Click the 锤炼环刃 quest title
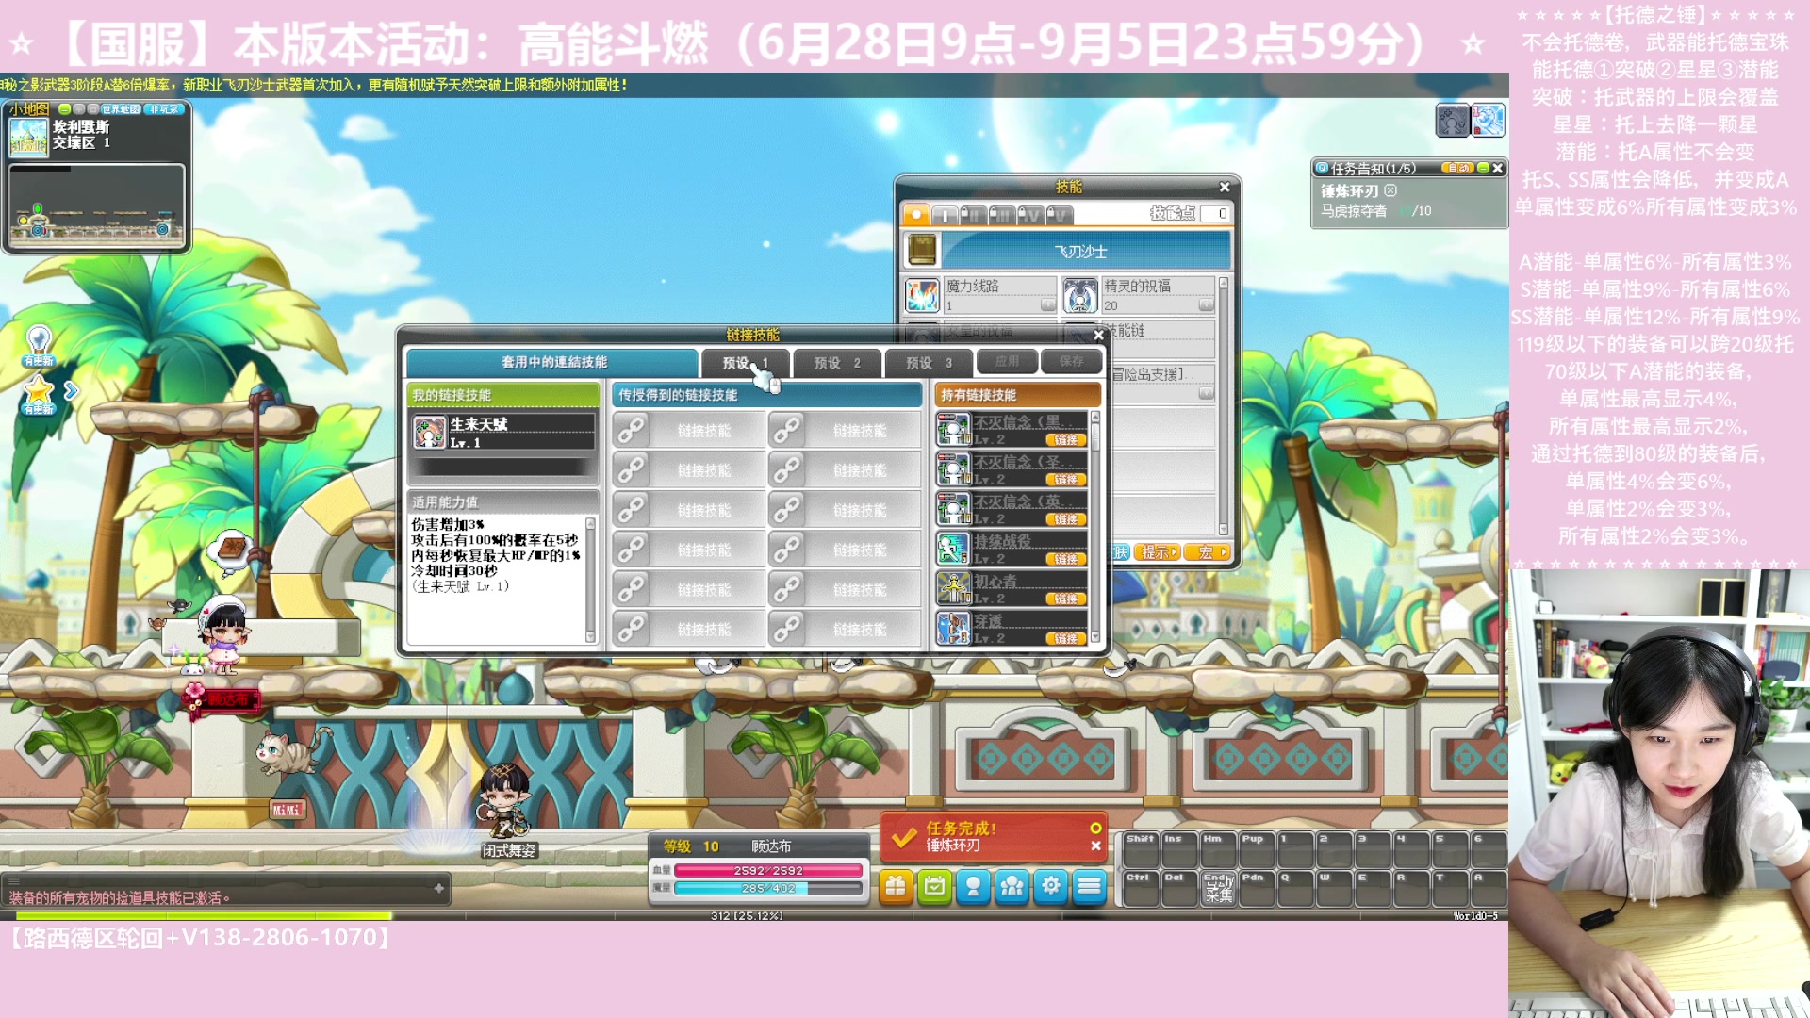Screen dimensions: 1810x1018 pos(1349,190)
